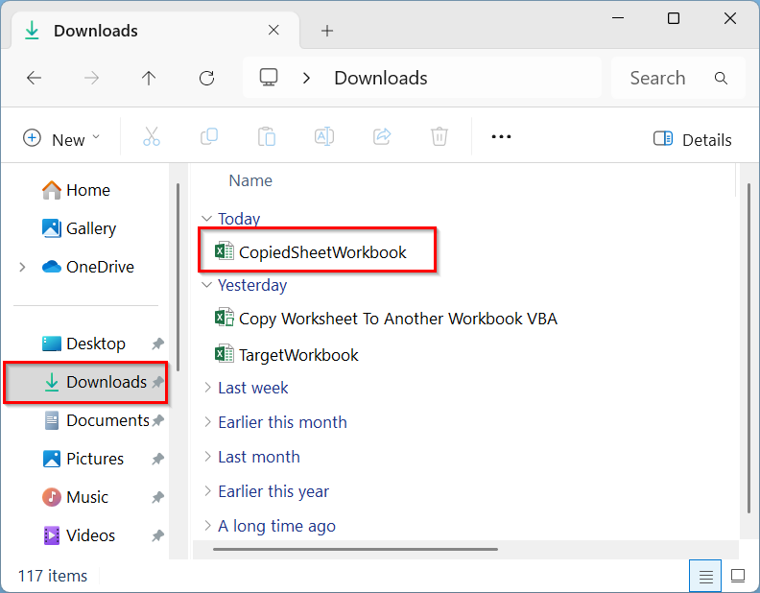The height and width of the screenshot is (593, 760).
Task: Click the Copy icon in toolbar
Action: point(208,137)
